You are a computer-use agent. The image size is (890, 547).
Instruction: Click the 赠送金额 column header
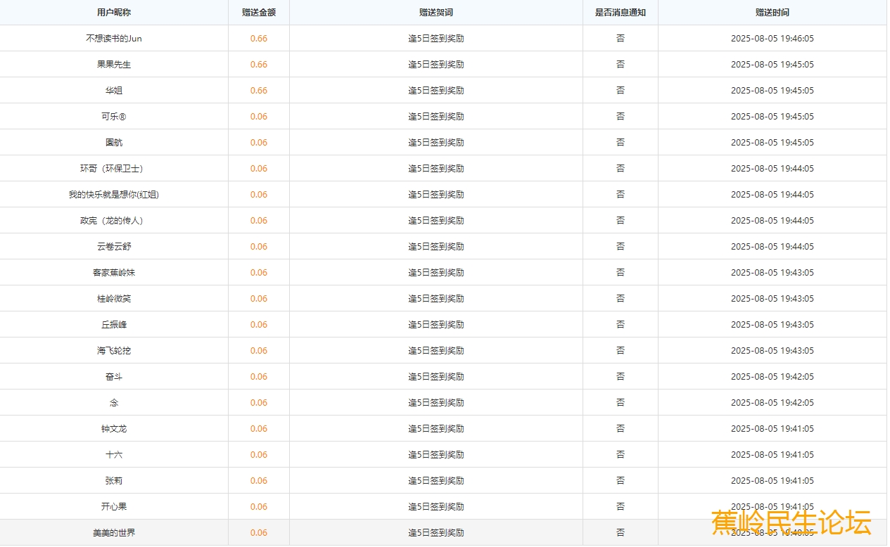pos(258,13)
